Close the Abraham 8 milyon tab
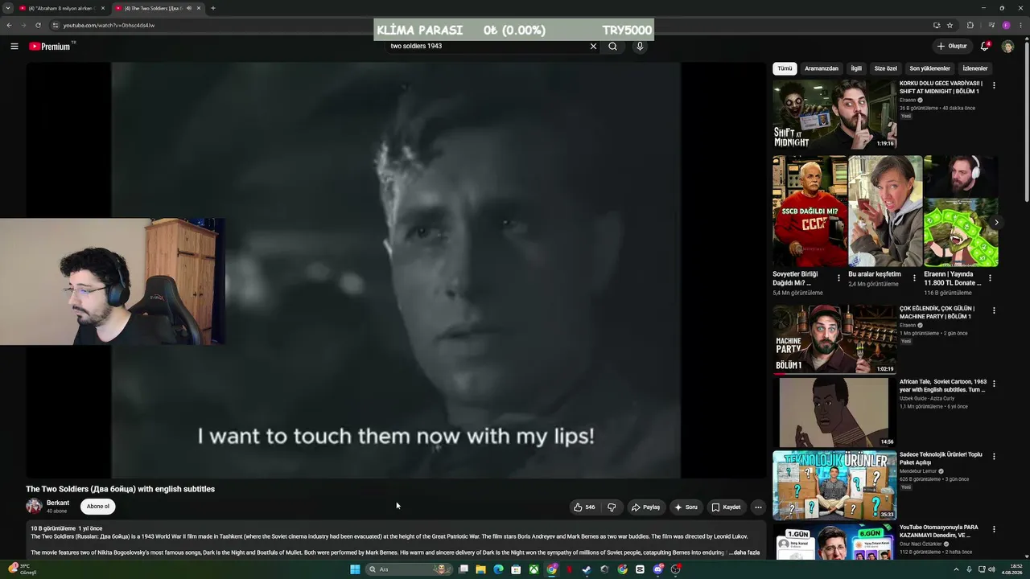Viewport: 1030px width, 579px height. click(x=103, y=8)
